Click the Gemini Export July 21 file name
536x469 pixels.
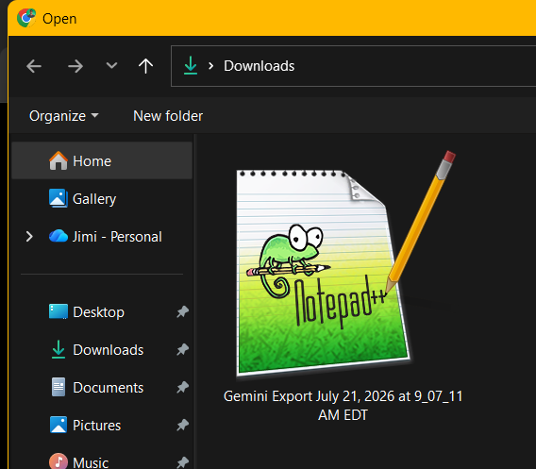[x=343, y=406]
